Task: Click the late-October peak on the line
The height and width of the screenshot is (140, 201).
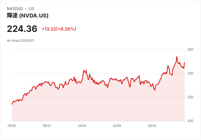Action: 84,70
